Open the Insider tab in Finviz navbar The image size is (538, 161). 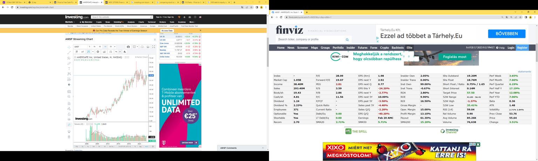click(351, 48)
